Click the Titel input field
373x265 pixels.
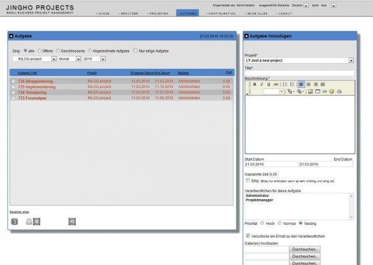(300, 73)
